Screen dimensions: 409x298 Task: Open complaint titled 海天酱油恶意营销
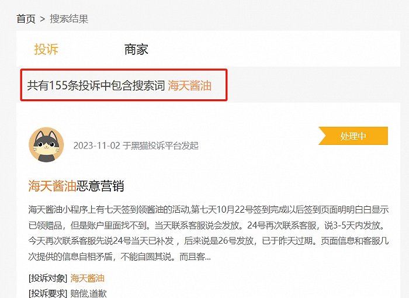pos(76,186)
